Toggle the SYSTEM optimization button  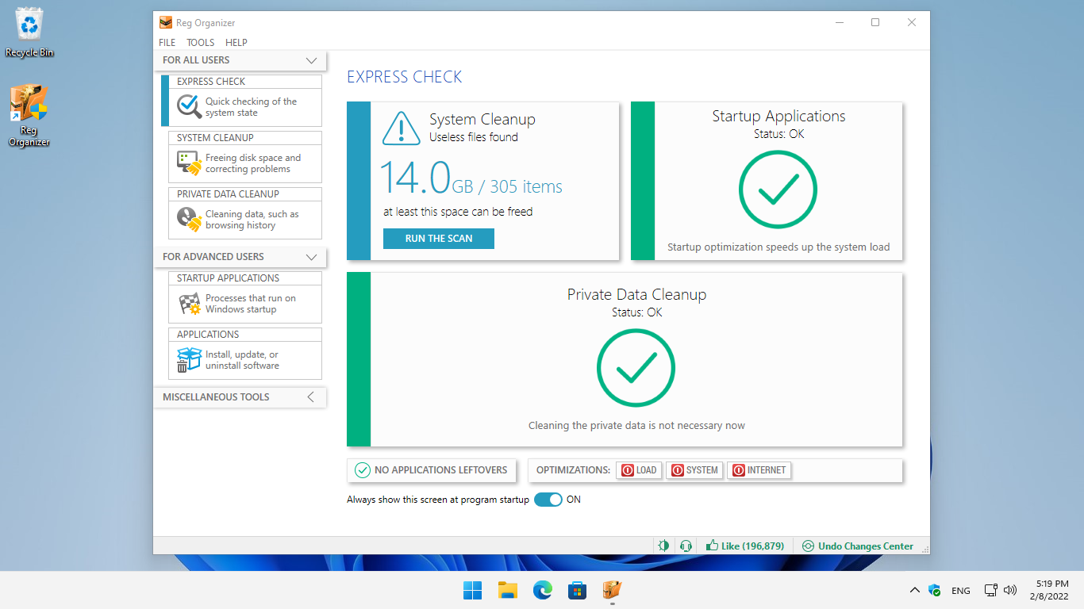pos(694,470)
